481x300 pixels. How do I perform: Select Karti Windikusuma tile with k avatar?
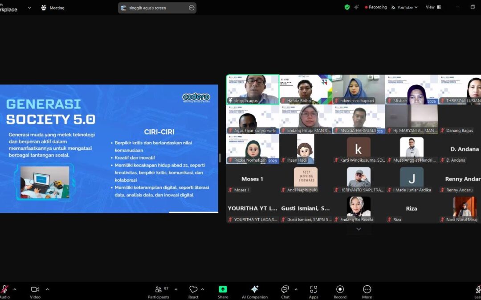click(358, 149)
